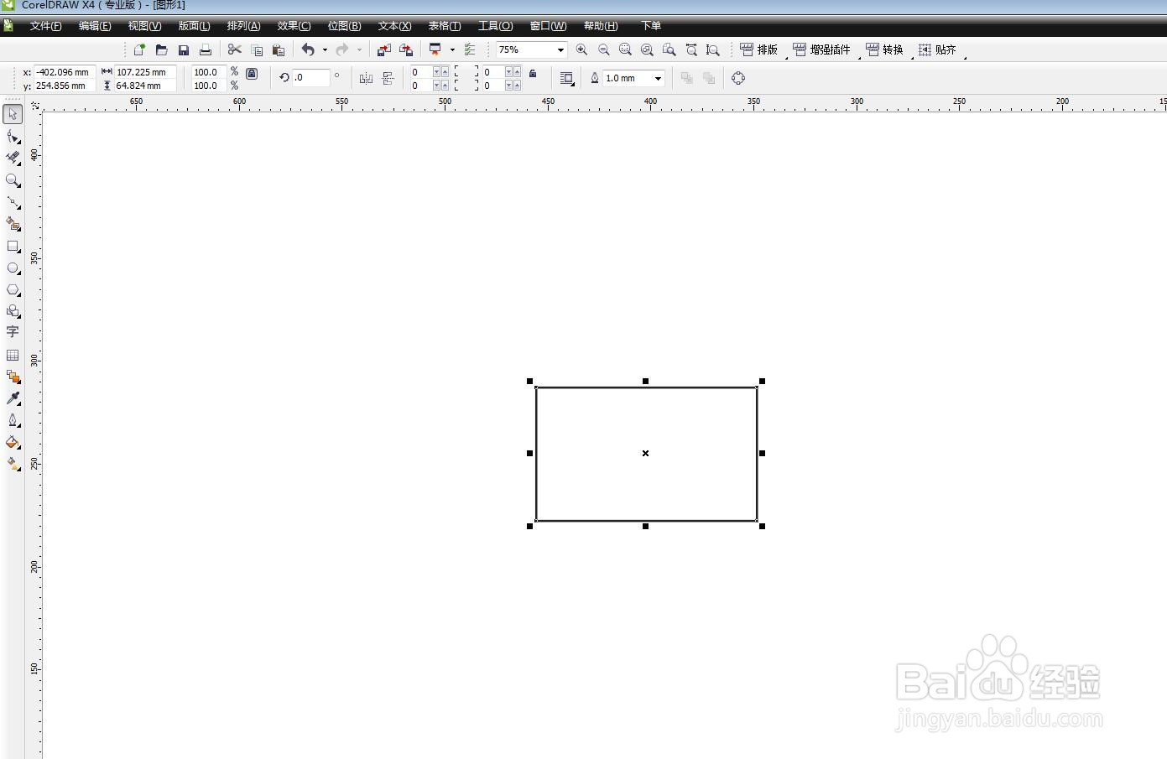Toggle round corners together lock
Image resolution: width=1167 pixels, height=759 pixels.
tap(533, 74)
